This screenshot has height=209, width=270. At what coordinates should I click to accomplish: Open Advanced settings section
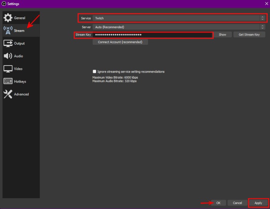(21, 94)
